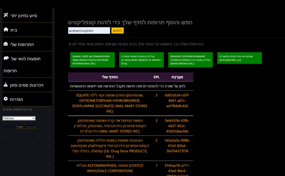Open זיכרונות סמים ומזון menu item
The height and width of the screenshot is (176, 285).
(27, 85)
